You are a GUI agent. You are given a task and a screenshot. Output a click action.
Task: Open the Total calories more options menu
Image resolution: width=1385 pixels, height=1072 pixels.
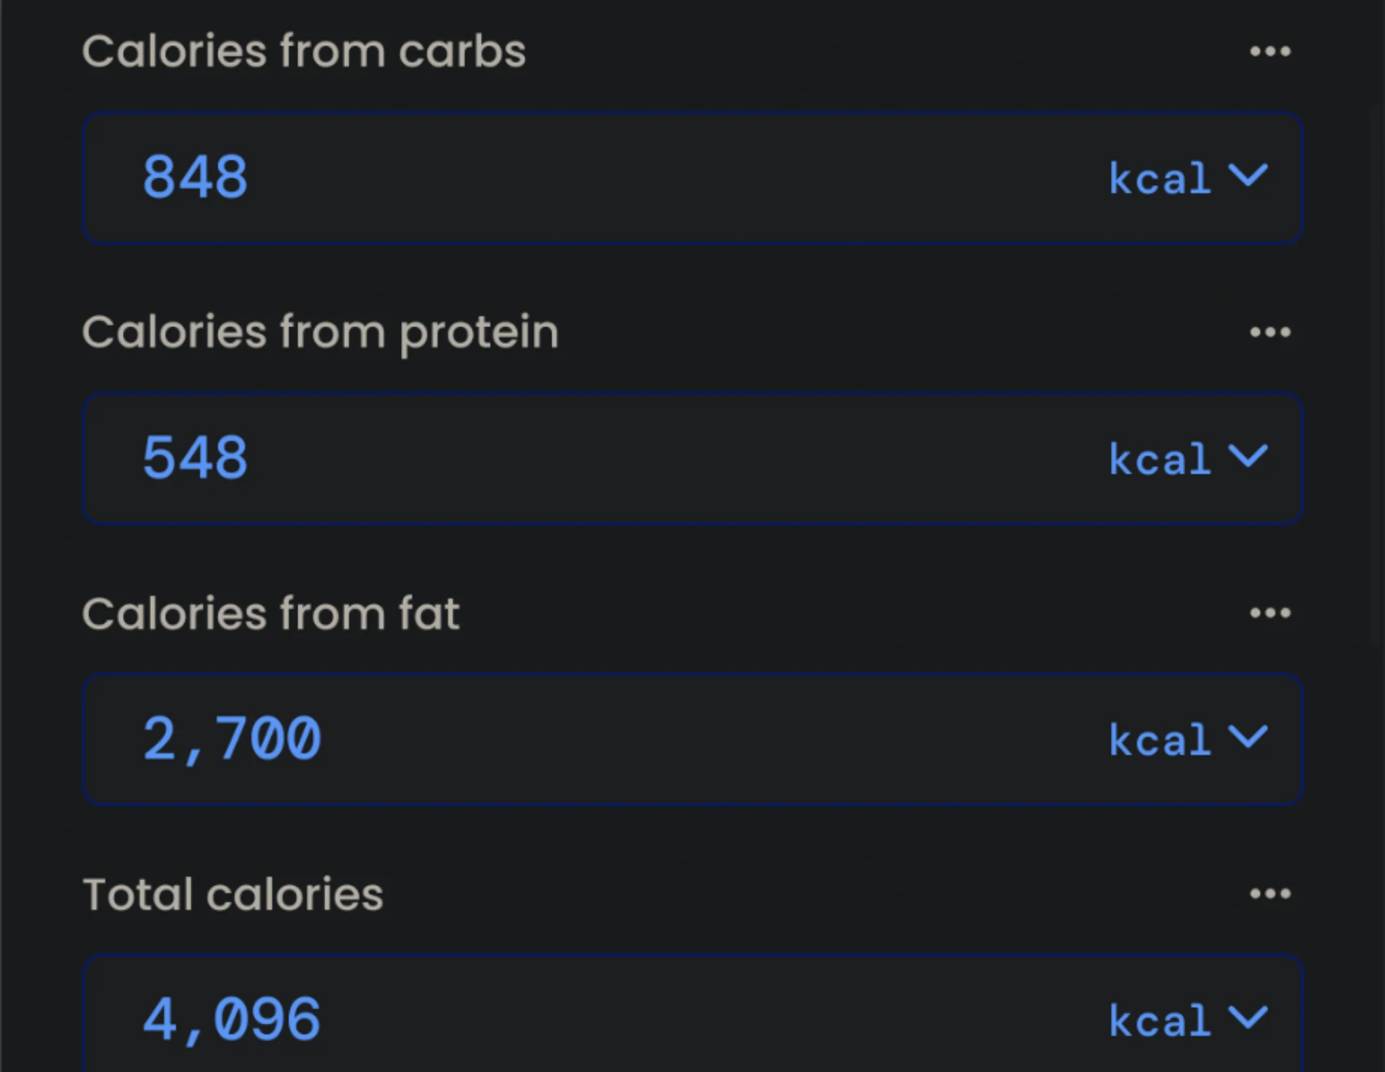[x=1270, y=894]
